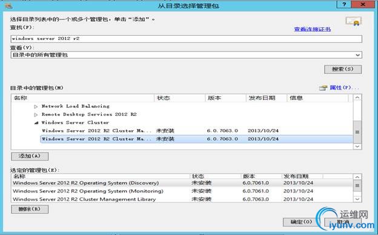378x235 pixels.
Task: Click selected packs 版本 column header
Action: [261, 176]
